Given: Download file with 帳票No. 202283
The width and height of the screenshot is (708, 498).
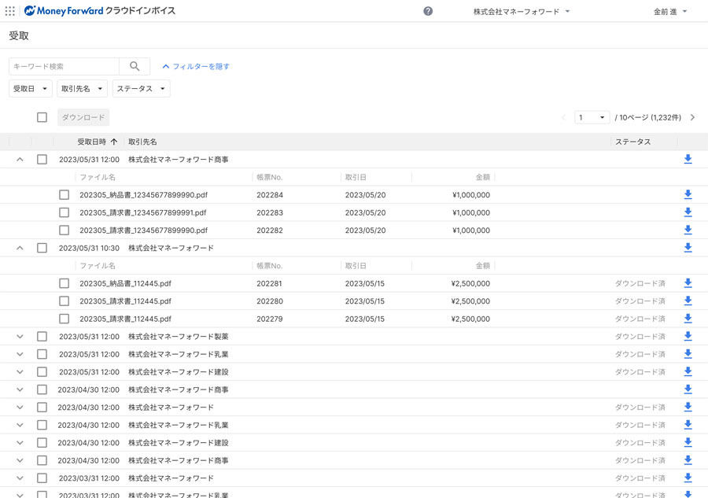Looking at the screenshot, I should click(x=688, y=212).
